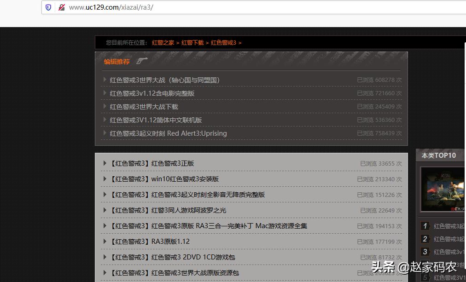Click arrow bullet before 红色警戒3世界大战（轴心国与同盟国）

point(105,80)
